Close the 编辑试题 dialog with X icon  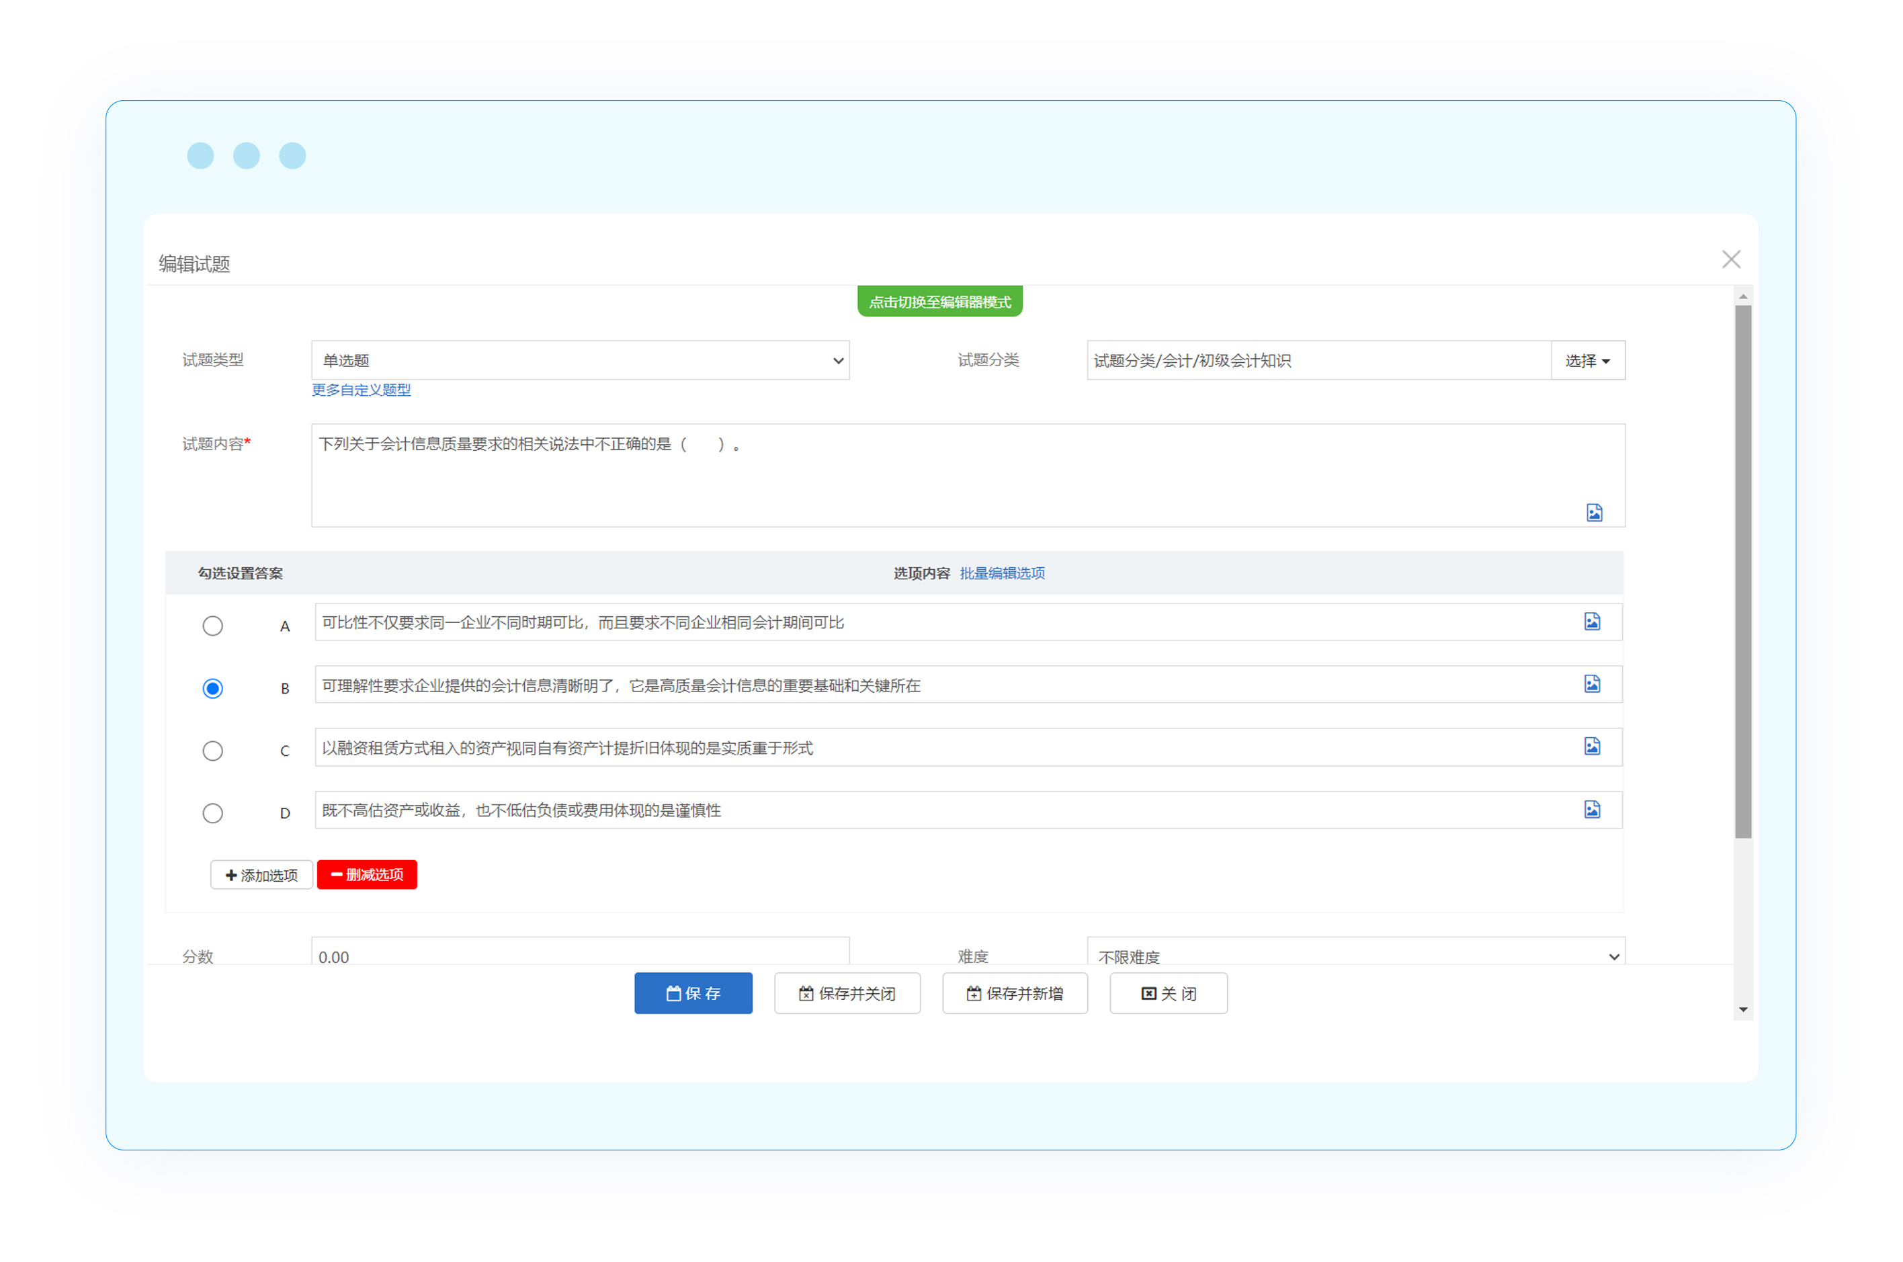point(1730,259)
